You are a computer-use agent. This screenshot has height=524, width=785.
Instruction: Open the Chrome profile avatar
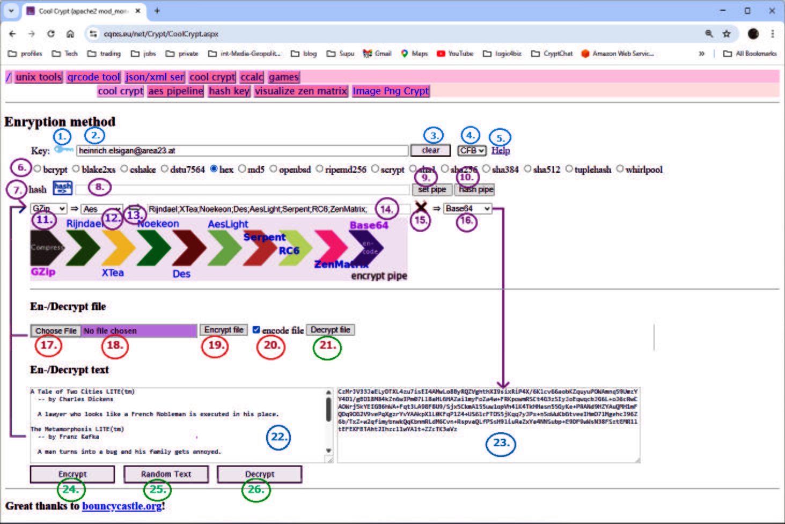tap(753, 34)
